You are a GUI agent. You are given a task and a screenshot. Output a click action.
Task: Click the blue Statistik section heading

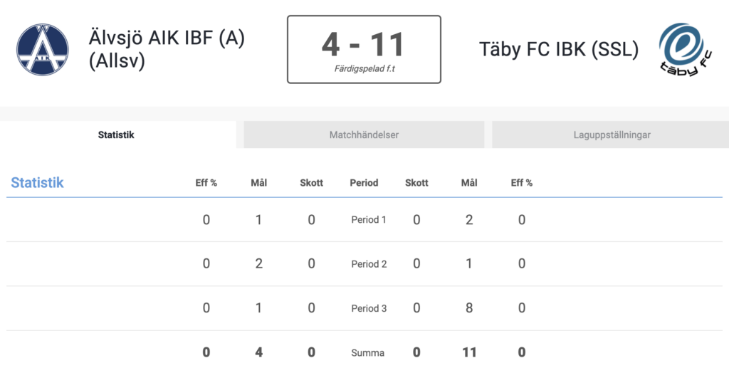coord(37,183)
